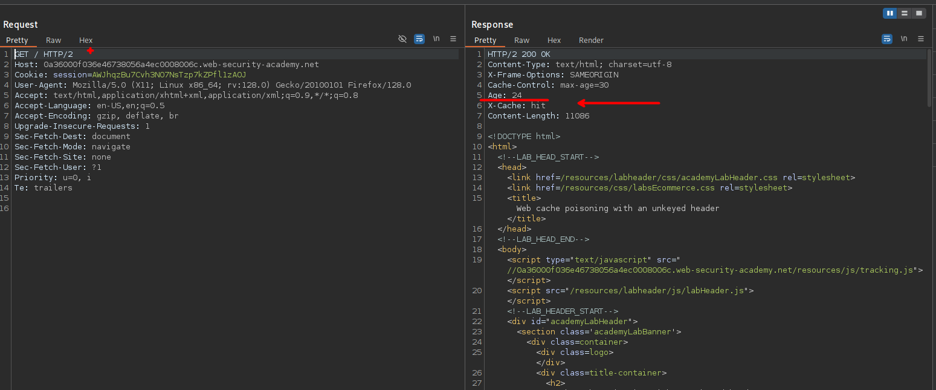
Task: Click the Upgrade-Insecure-Requests: 1 line
Action: pyautogui.click(x=82, y=126)
